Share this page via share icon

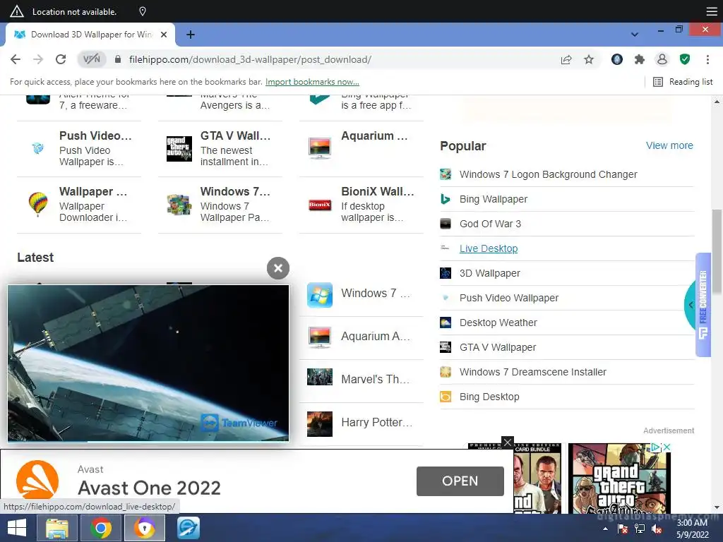(x=566, y=59)
